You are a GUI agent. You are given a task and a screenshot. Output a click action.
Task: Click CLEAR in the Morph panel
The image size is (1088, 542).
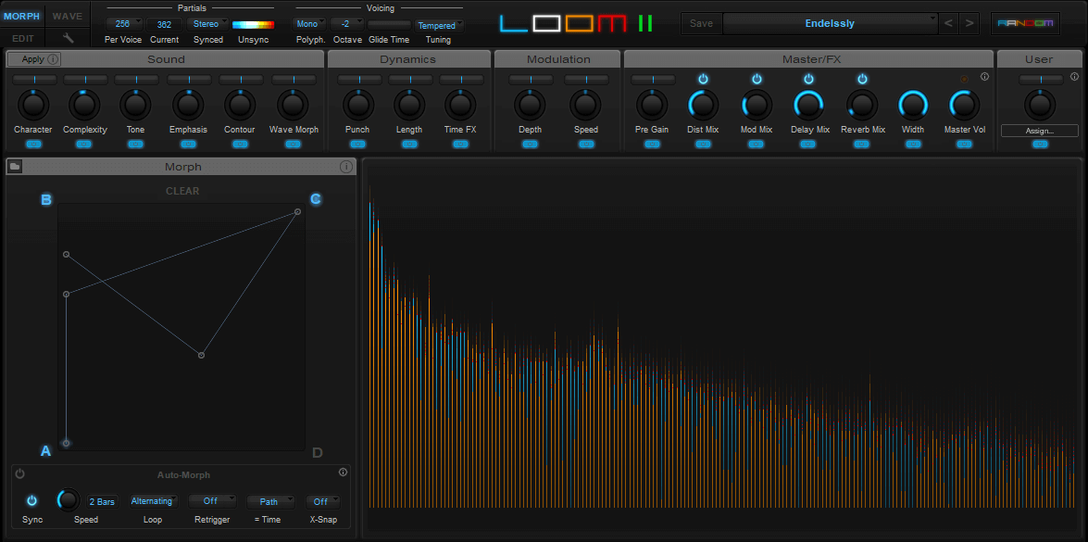[182, 191]
